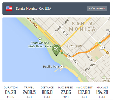
Task: Click the Route 1 shield on the map
Action: click(x=102, y=48)
